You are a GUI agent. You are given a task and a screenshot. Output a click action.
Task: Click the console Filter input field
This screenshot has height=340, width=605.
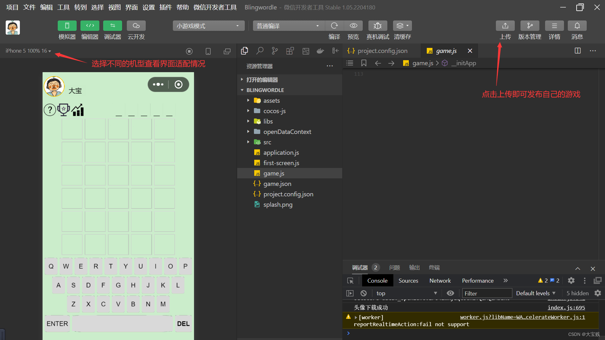[487, 293]
